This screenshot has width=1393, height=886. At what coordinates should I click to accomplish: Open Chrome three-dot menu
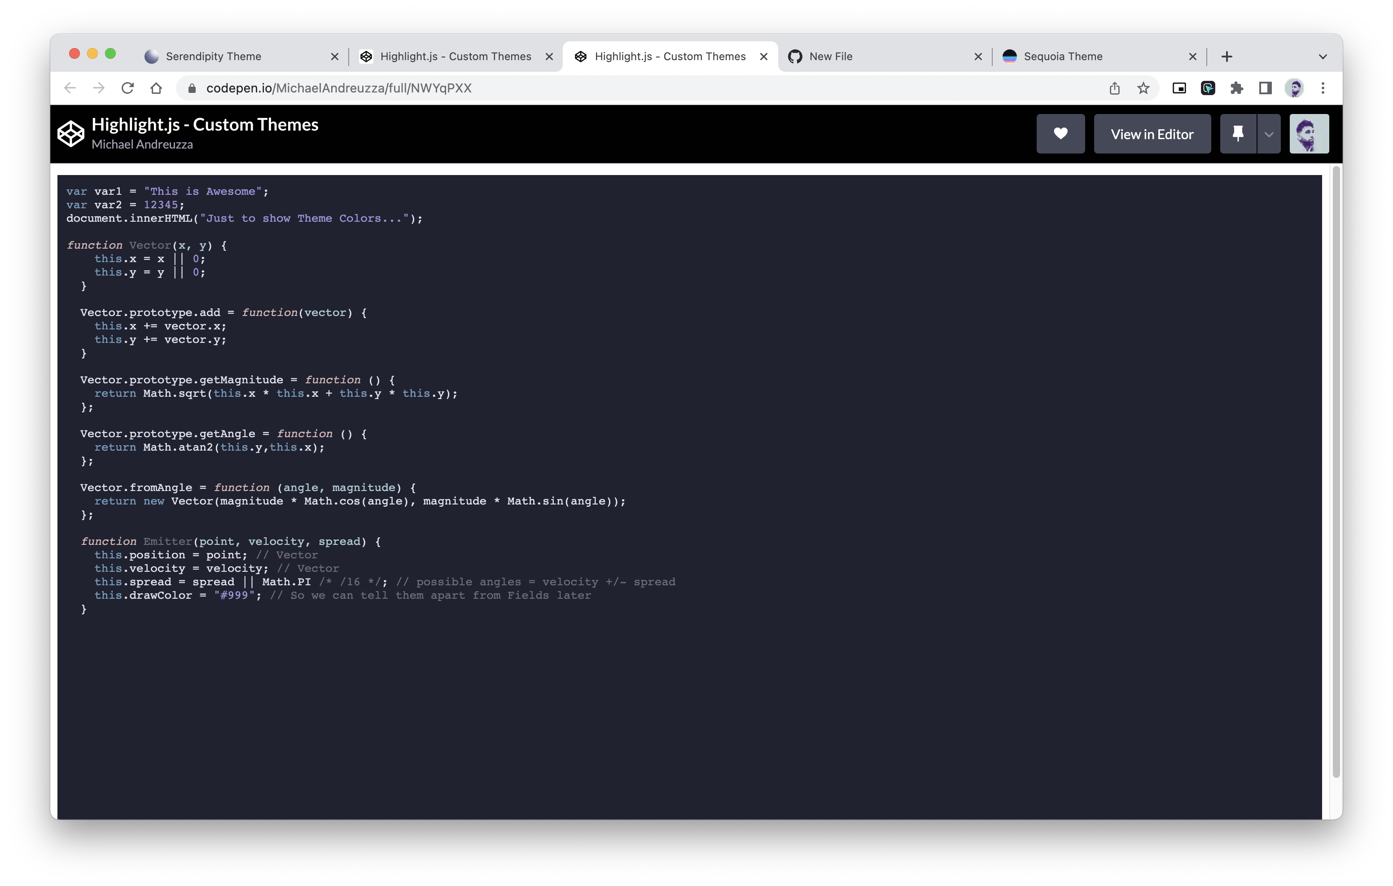pos(1323,88)
